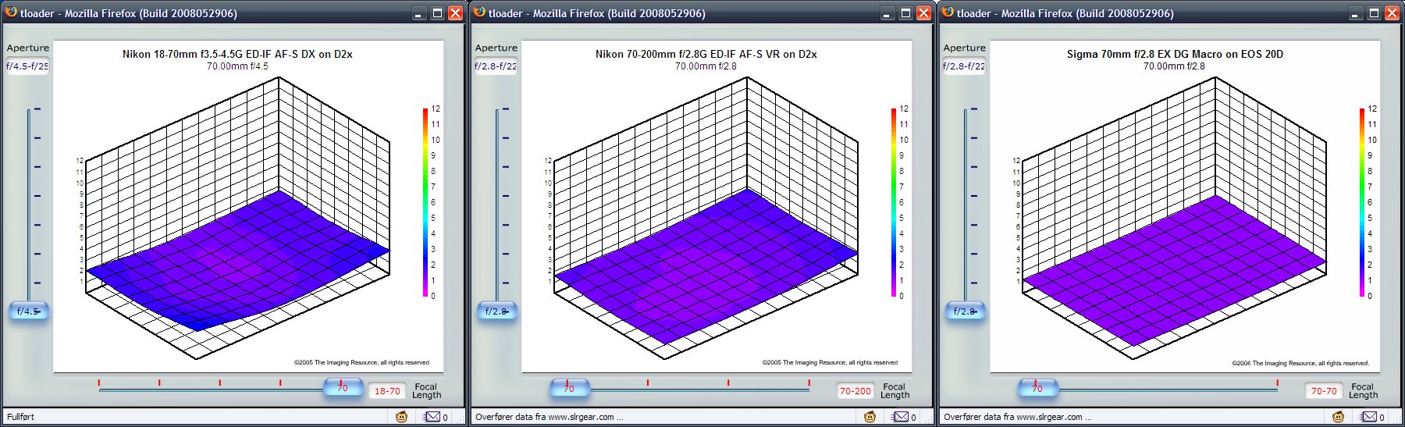Click the 18-70 focal length range field
This screenshot has height=427, width=1405.
coord(387,391)
